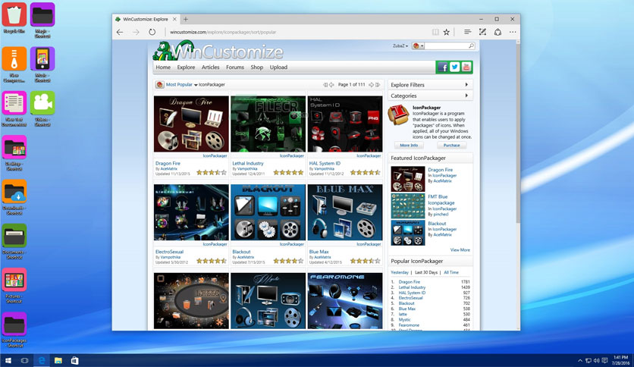Viewport: 634px width, 367px height.
Task: Click the site search input field
Action: [447, 46]
